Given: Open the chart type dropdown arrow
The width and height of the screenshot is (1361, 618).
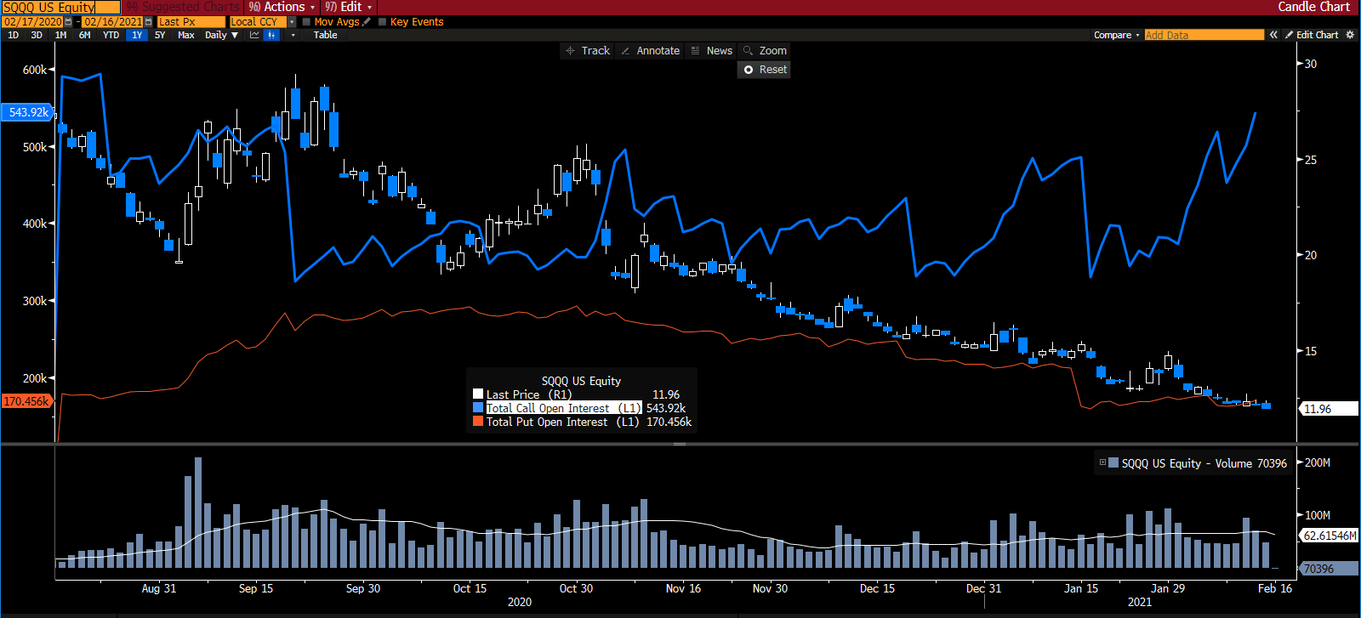Looking at the screenshot, I should pos(293,35).
